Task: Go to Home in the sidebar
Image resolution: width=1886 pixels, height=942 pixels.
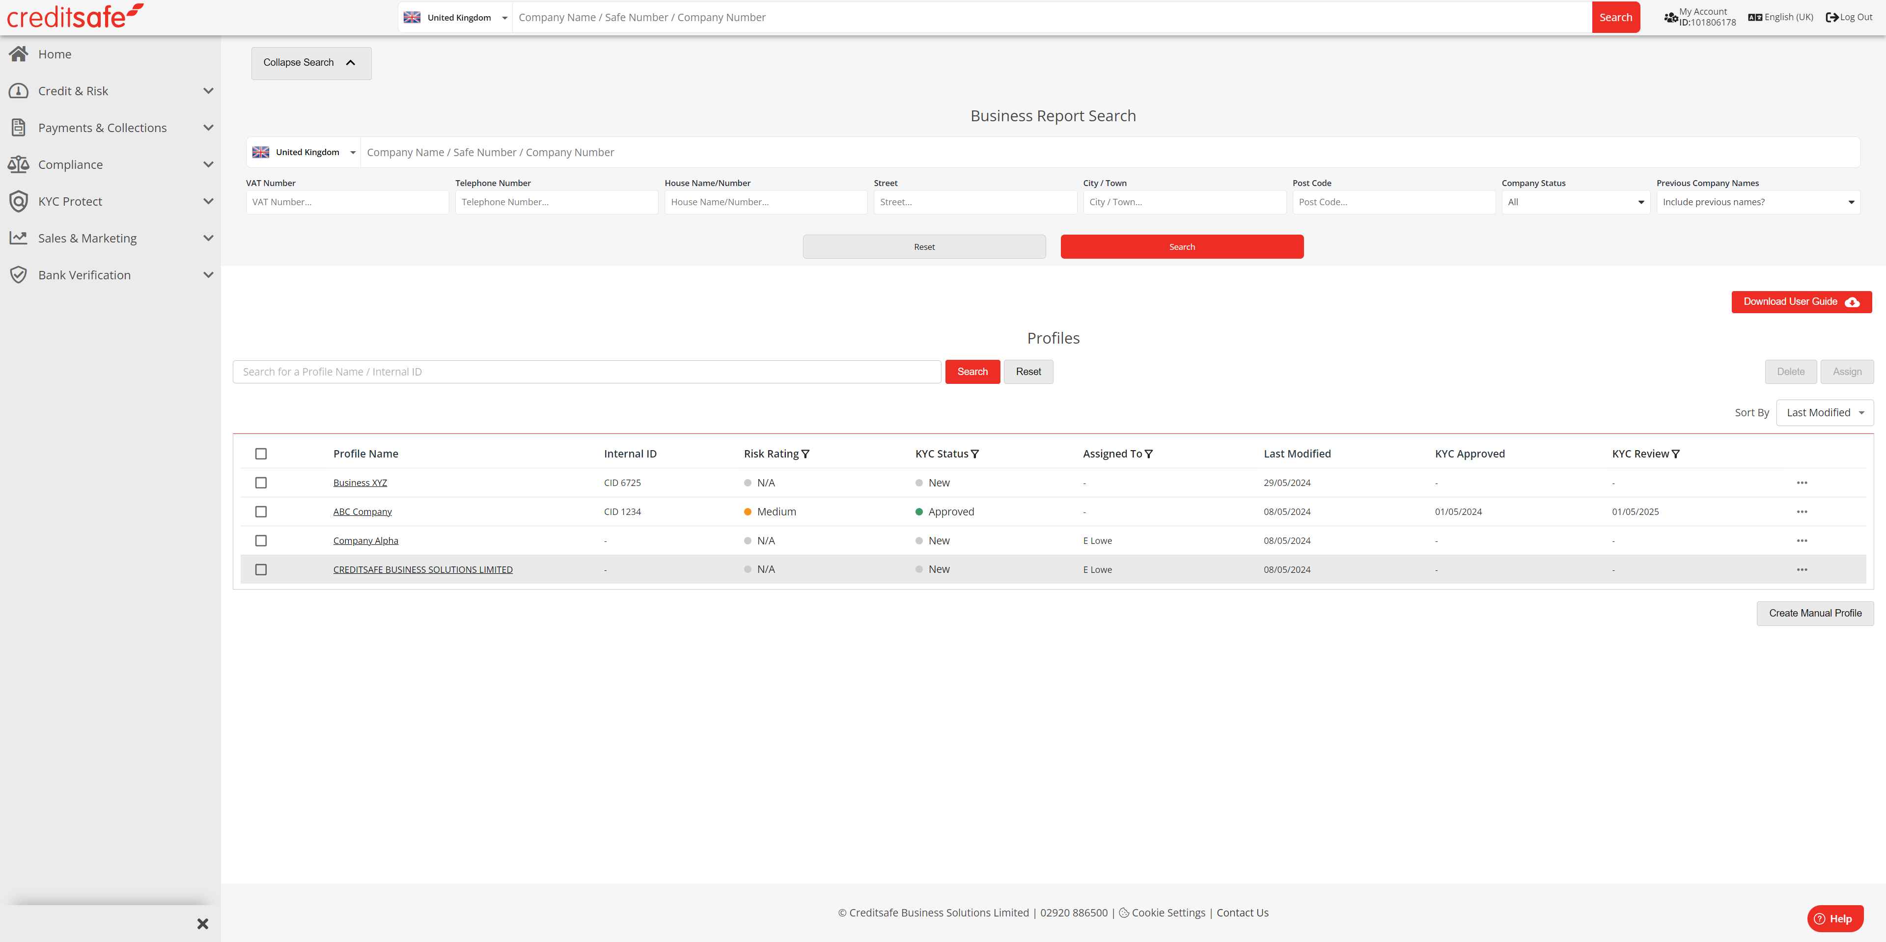Action: [55, 54]
